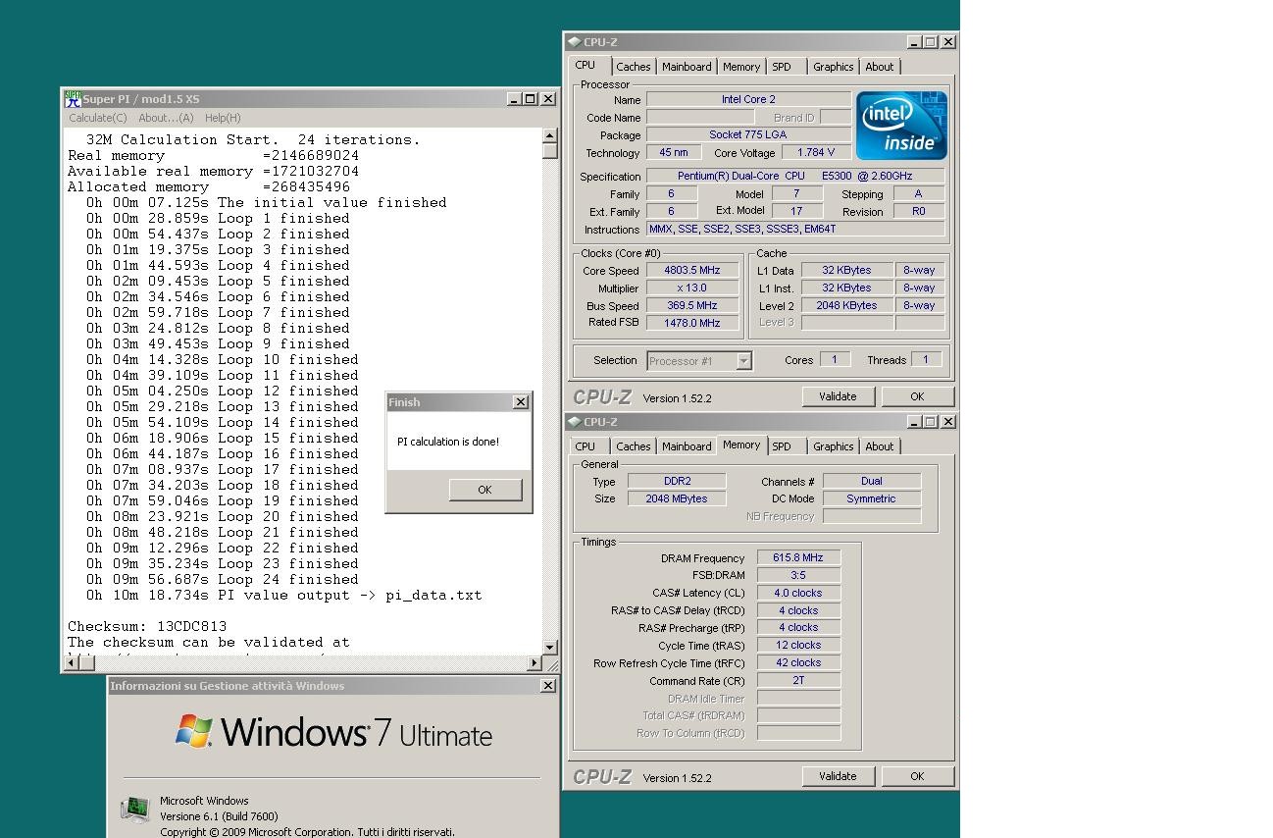Screen dimensions: 1273x838
Task: Click the Package field Socket 775 LGA
Action: [748, 135]
